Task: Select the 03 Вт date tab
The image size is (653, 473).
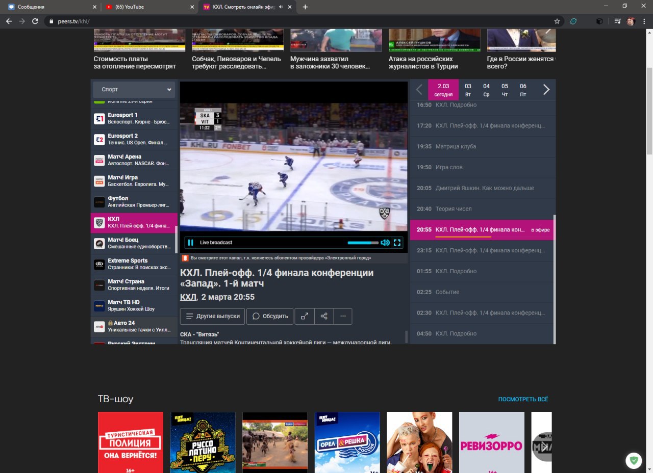Action: (x=468, y=90)
